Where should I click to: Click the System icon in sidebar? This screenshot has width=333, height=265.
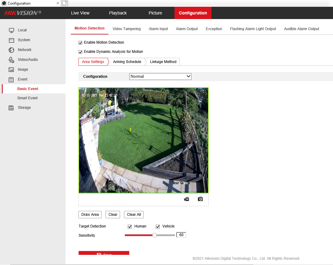[11, 40]
